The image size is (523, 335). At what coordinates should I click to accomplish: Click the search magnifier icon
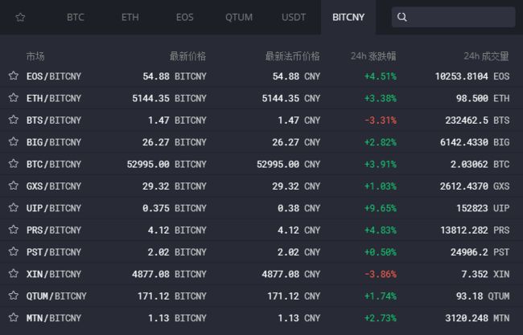point(402,17)
